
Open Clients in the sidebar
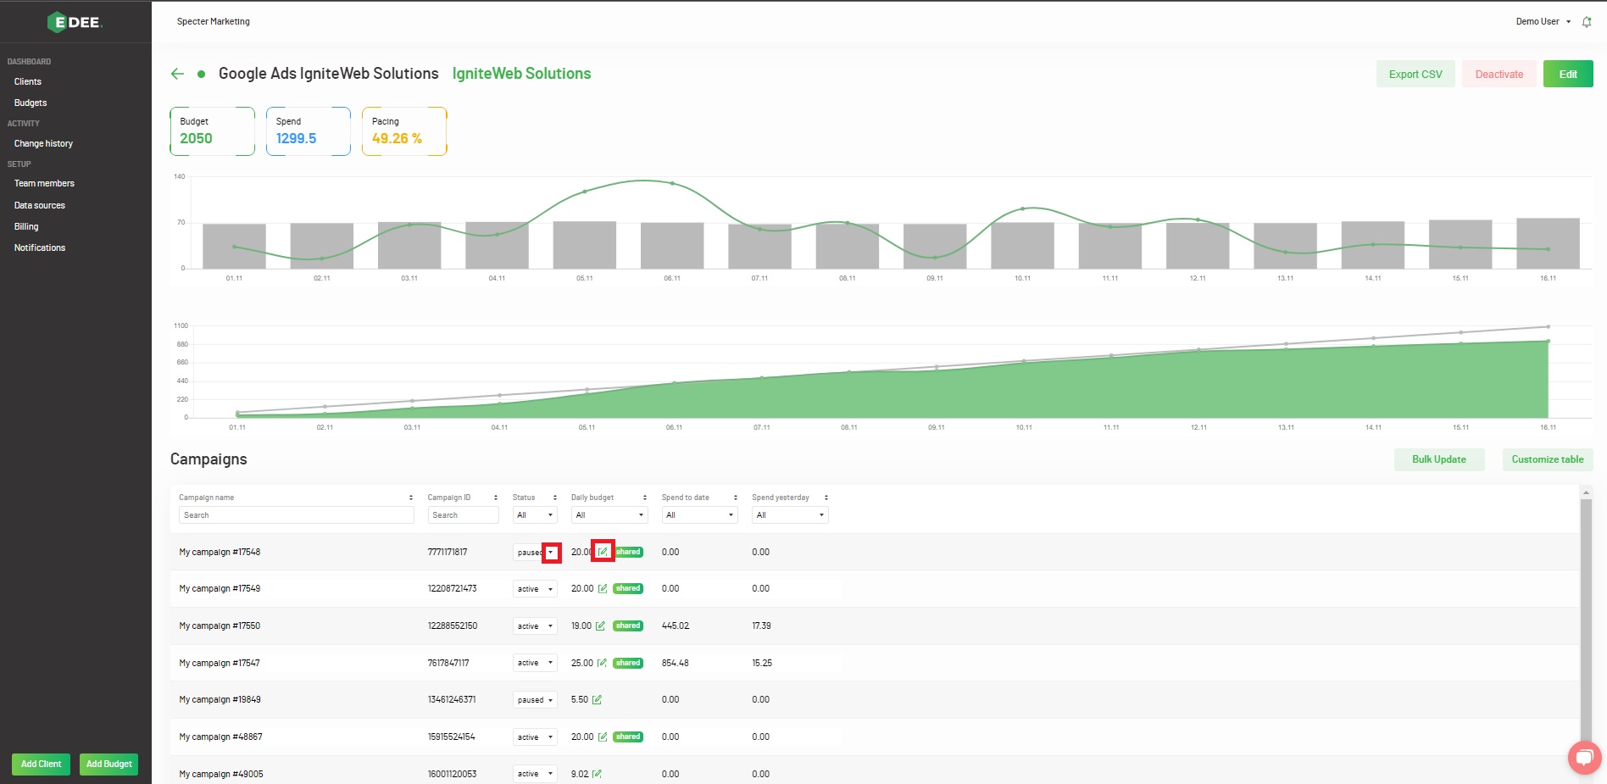[x=28, y=82]
